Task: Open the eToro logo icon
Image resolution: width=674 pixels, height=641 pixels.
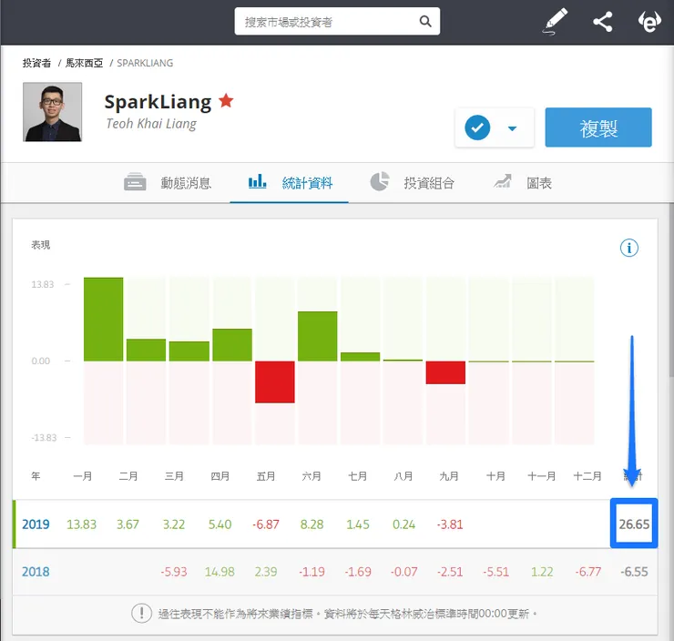Action: pyautogui.click(x=649, y=22)
